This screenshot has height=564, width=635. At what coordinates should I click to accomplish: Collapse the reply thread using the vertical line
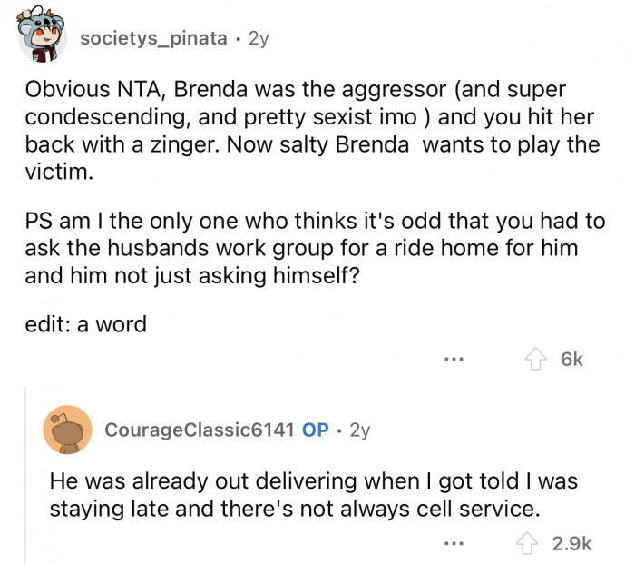[x=25, y=475]
